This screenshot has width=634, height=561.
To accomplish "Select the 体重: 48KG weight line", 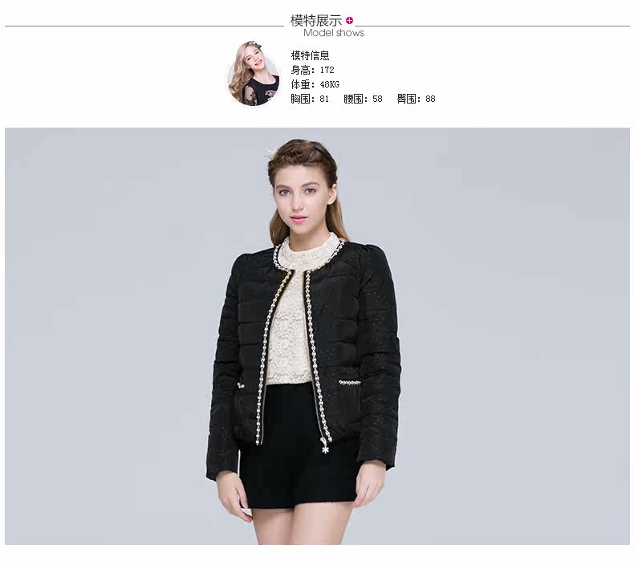I will pyautogui.click(x=315, y=84).
